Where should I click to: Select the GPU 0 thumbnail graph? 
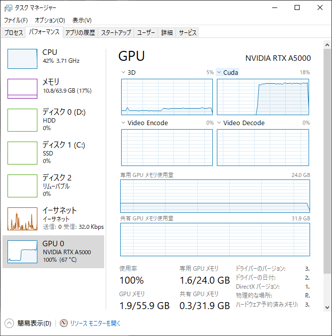[x=22, y=252]
